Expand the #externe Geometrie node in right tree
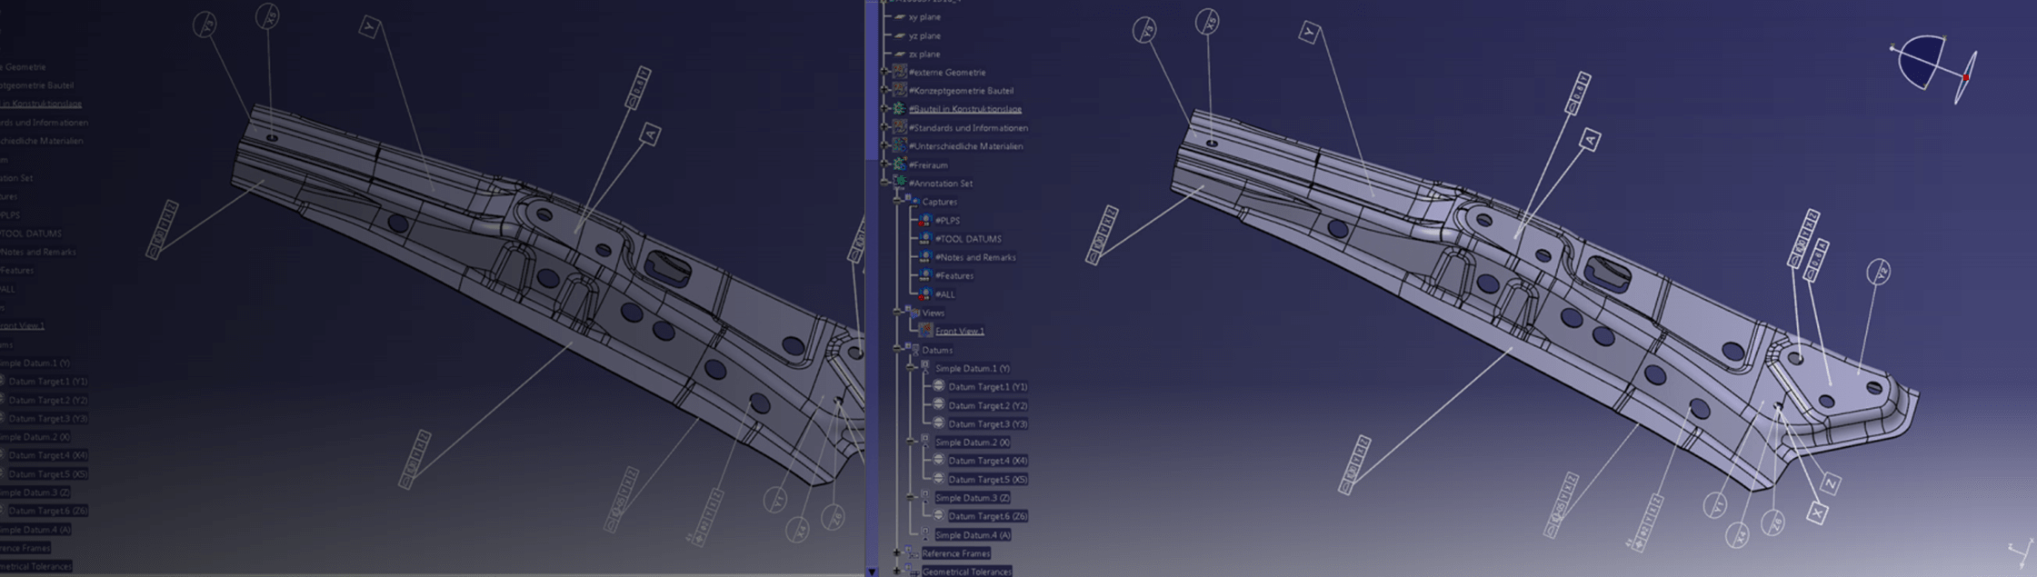 (884, 72)
